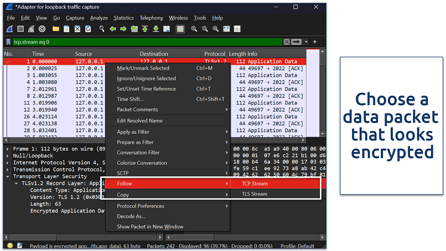Image resolution: width=446 pixels, height=251 pixels.
Task: Open the display filter history dropdown
Action: pos(307,41)
